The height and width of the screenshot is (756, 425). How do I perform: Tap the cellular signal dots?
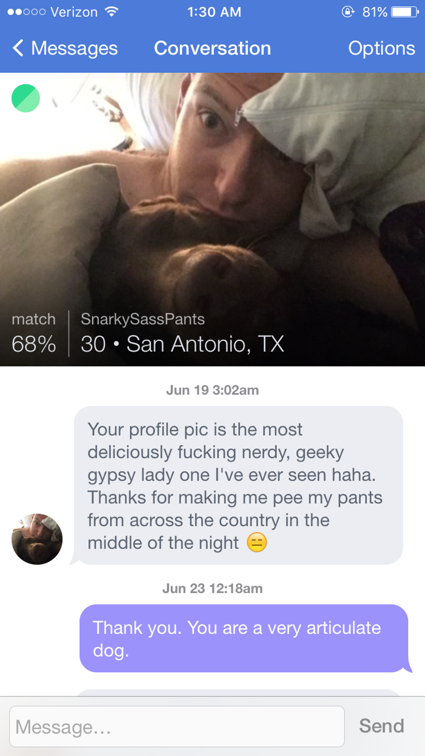click(x=26, y=12)
